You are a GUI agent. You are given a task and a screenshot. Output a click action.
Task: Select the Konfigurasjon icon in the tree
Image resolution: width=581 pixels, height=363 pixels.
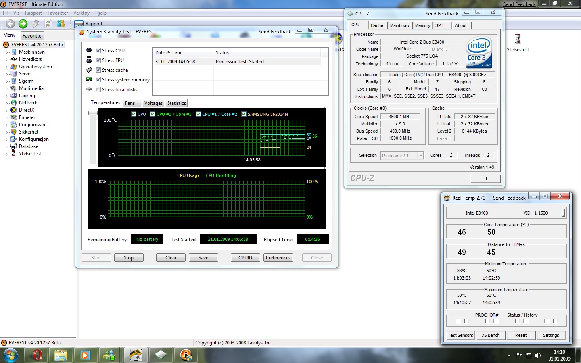[14, 139]
